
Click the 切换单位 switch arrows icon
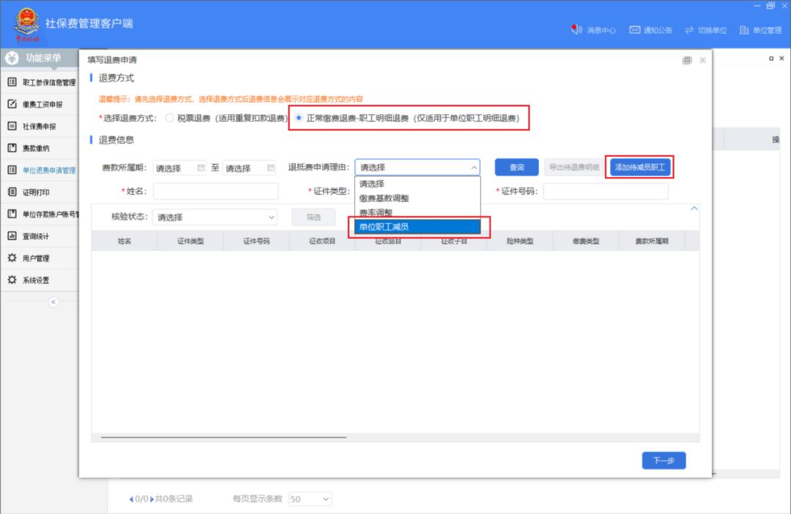coord(689,30)
